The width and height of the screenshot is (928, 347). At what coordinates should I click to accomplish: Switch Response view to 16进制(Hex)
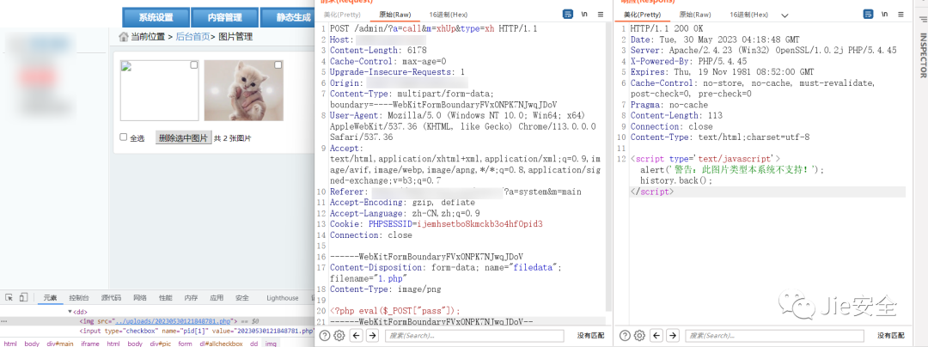tap(748, 15)
